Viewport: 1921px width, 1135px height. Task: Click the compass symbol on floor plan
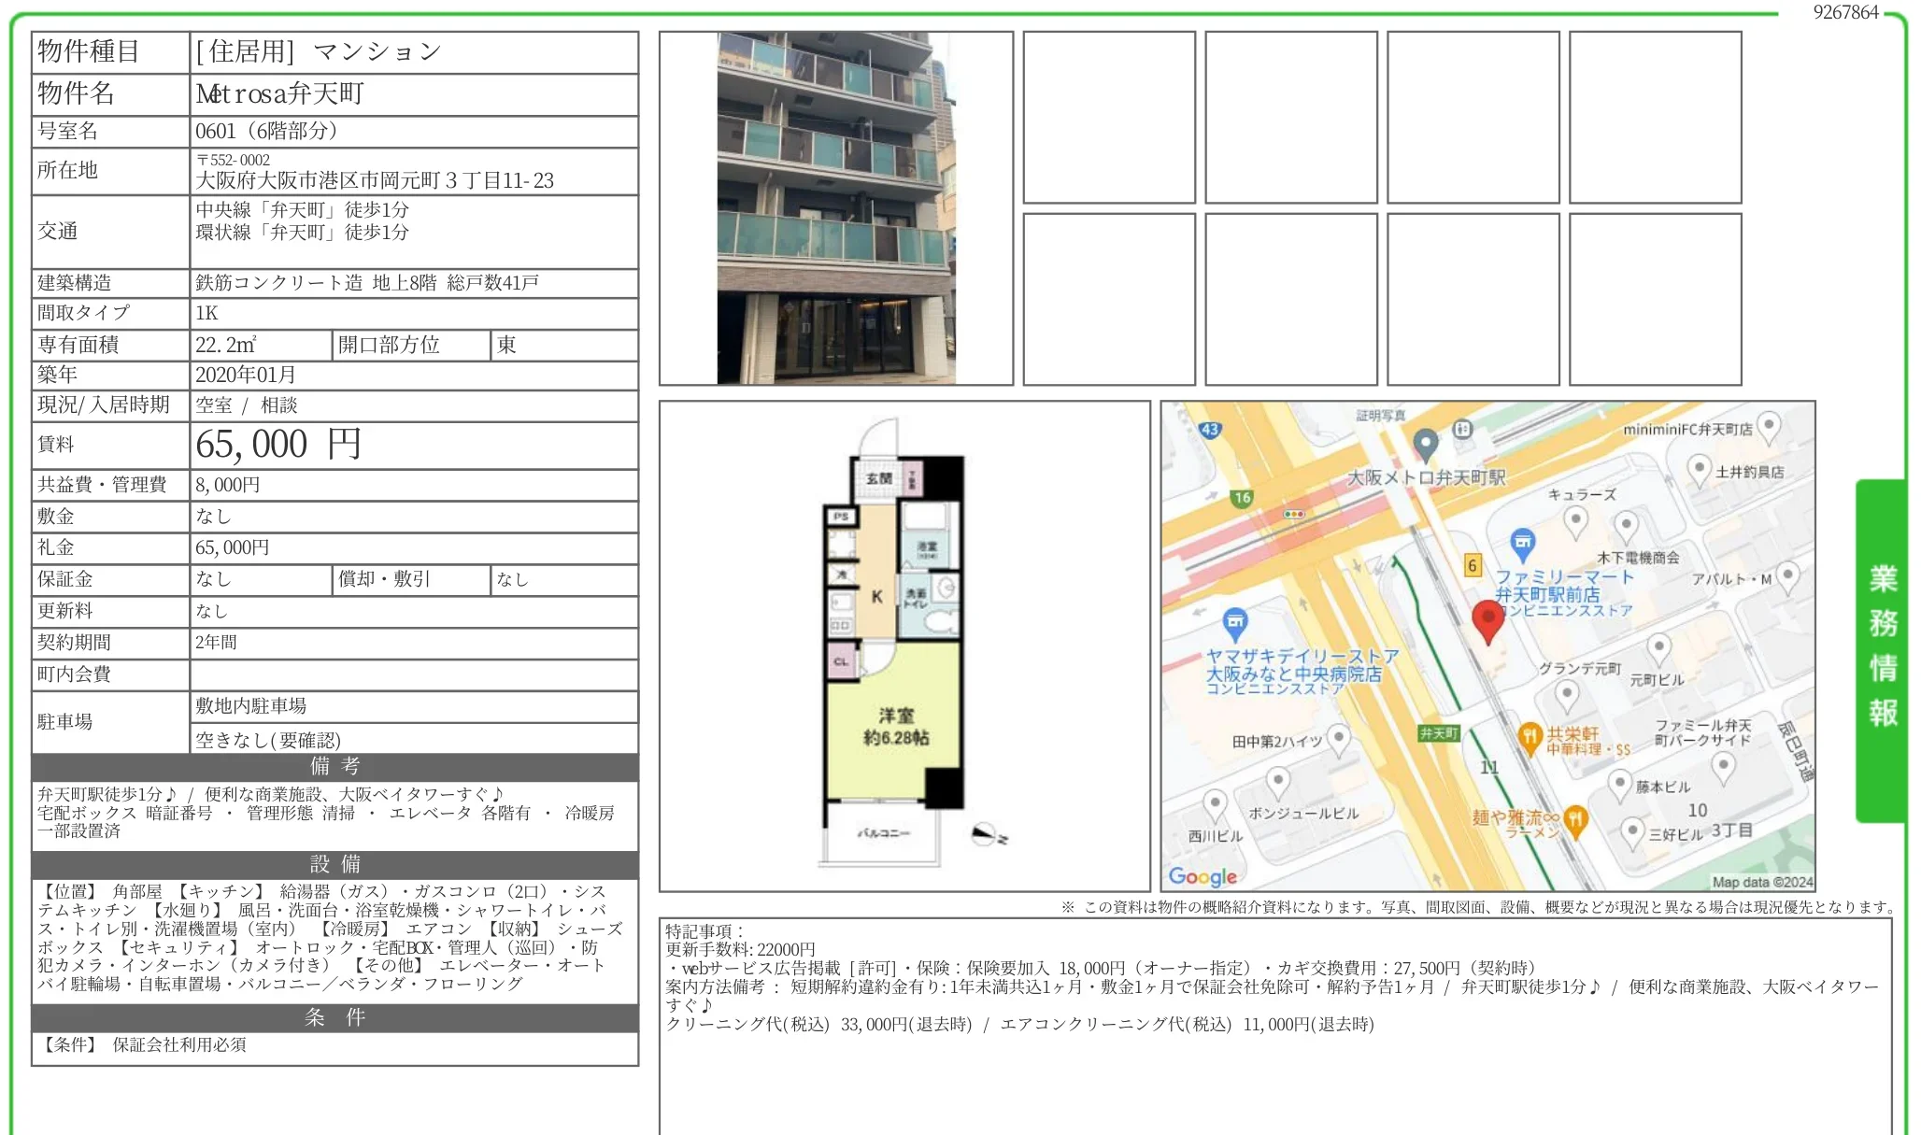[x=987, y=835]
